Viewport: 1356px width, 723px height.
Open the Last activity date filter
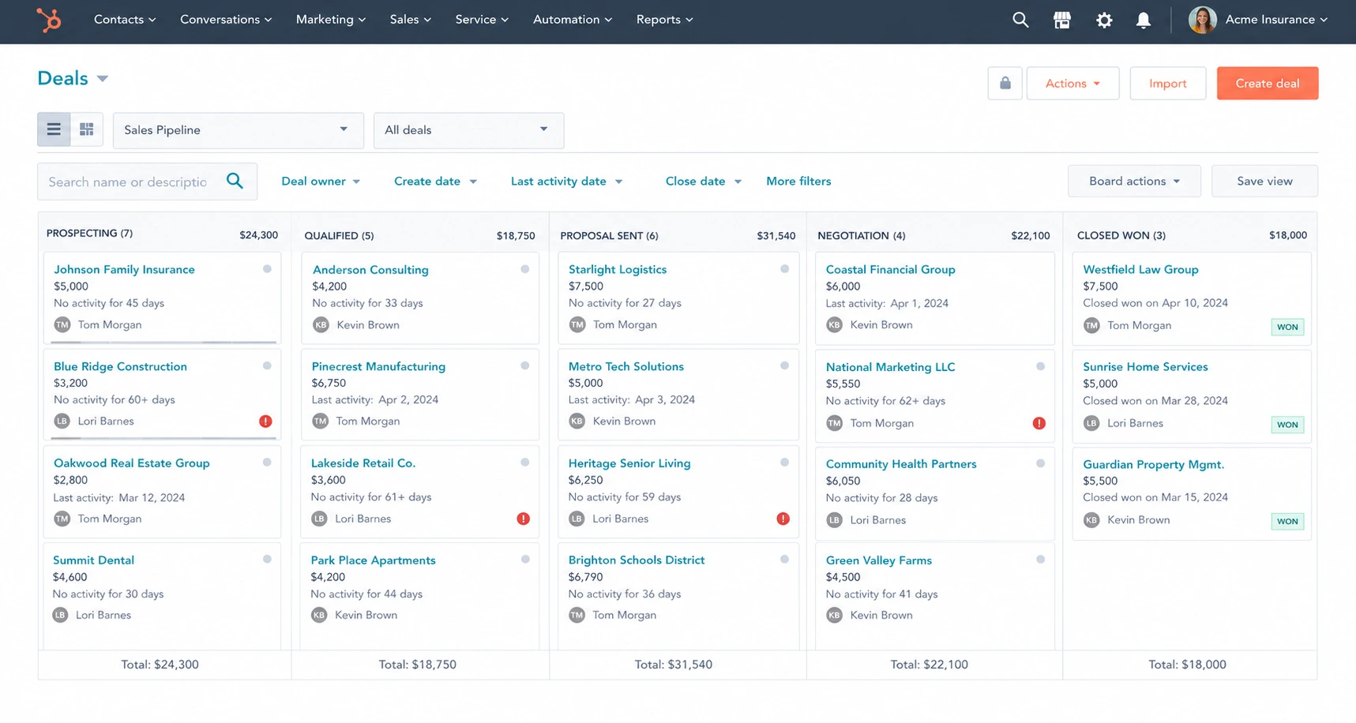tap(566, 182)
